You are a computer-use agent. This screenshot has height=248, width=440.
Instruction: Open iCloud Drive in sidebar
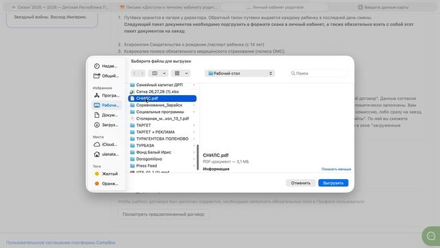(106, 145)
